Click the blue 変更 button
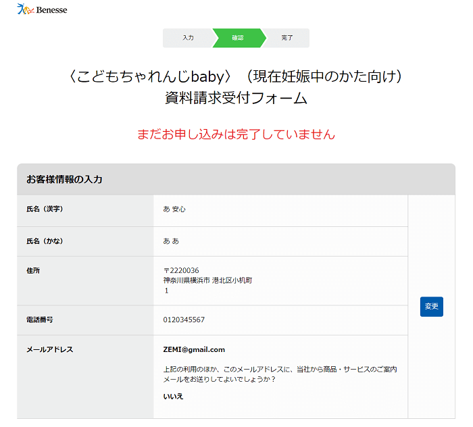The width and height of the screenshot is (473, 427). click(431, 307)
